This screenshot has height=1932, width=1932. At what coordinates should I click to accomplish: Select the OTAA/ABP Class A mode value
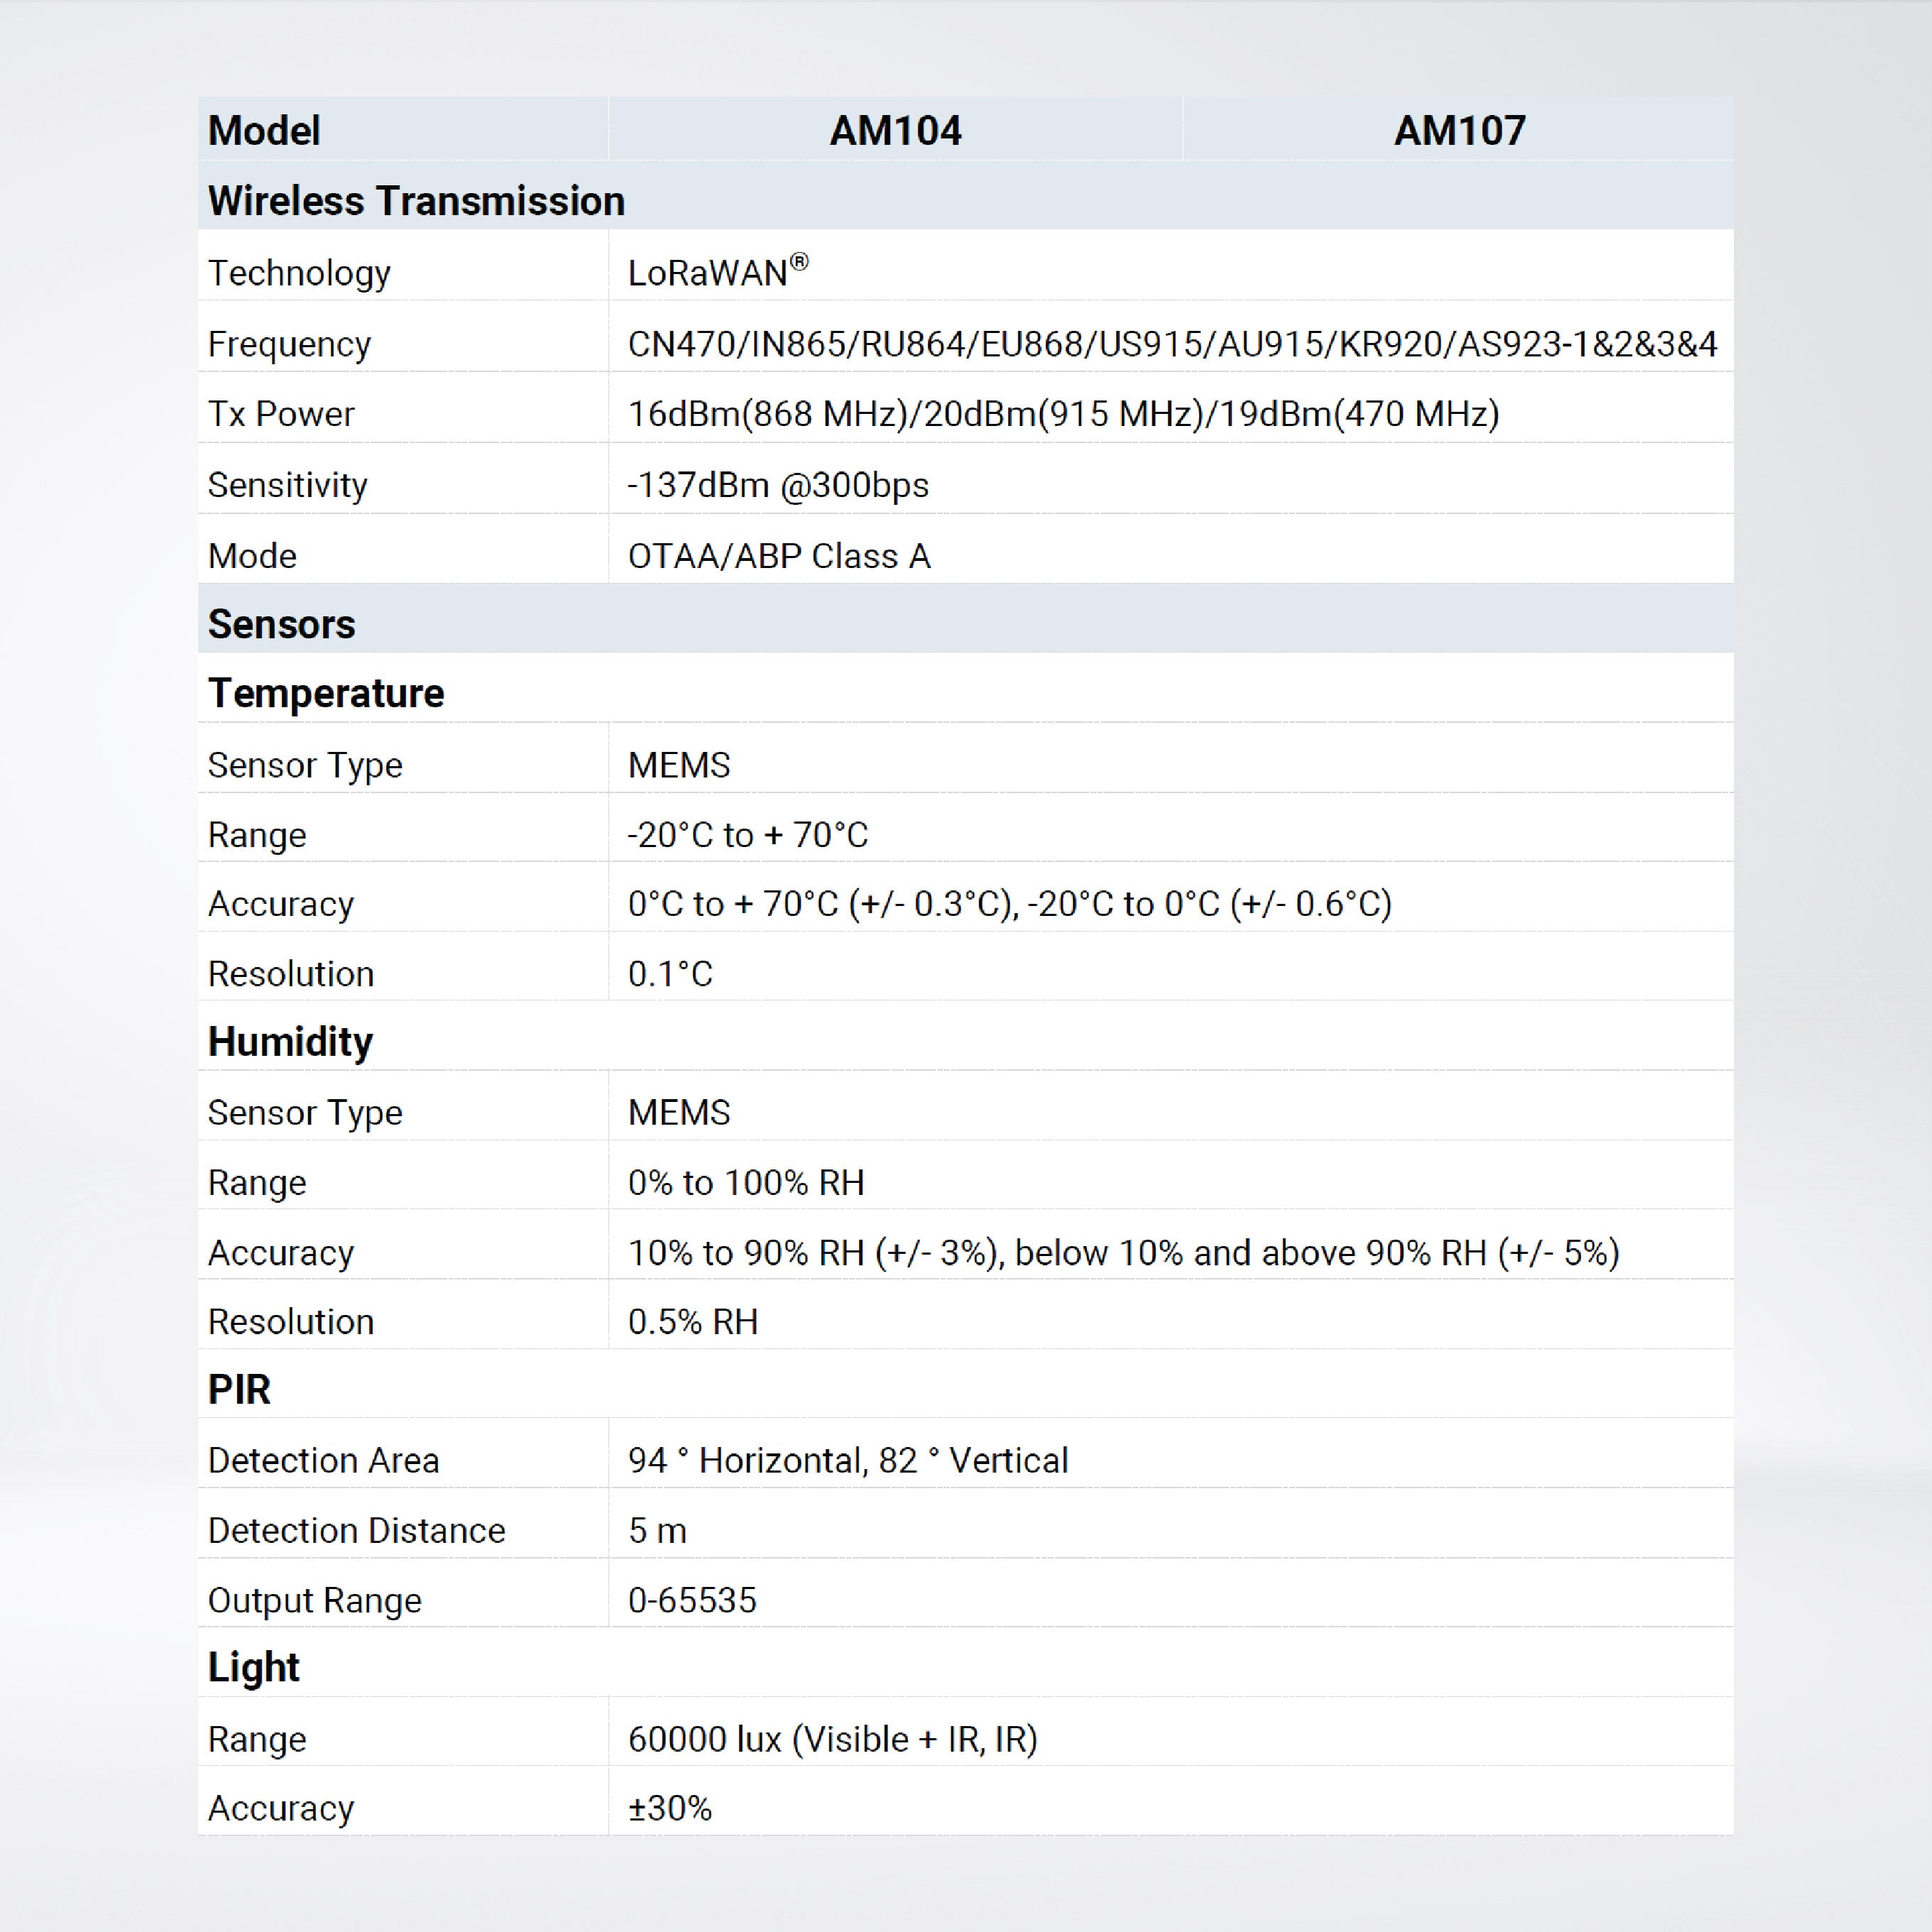(778, 555)
